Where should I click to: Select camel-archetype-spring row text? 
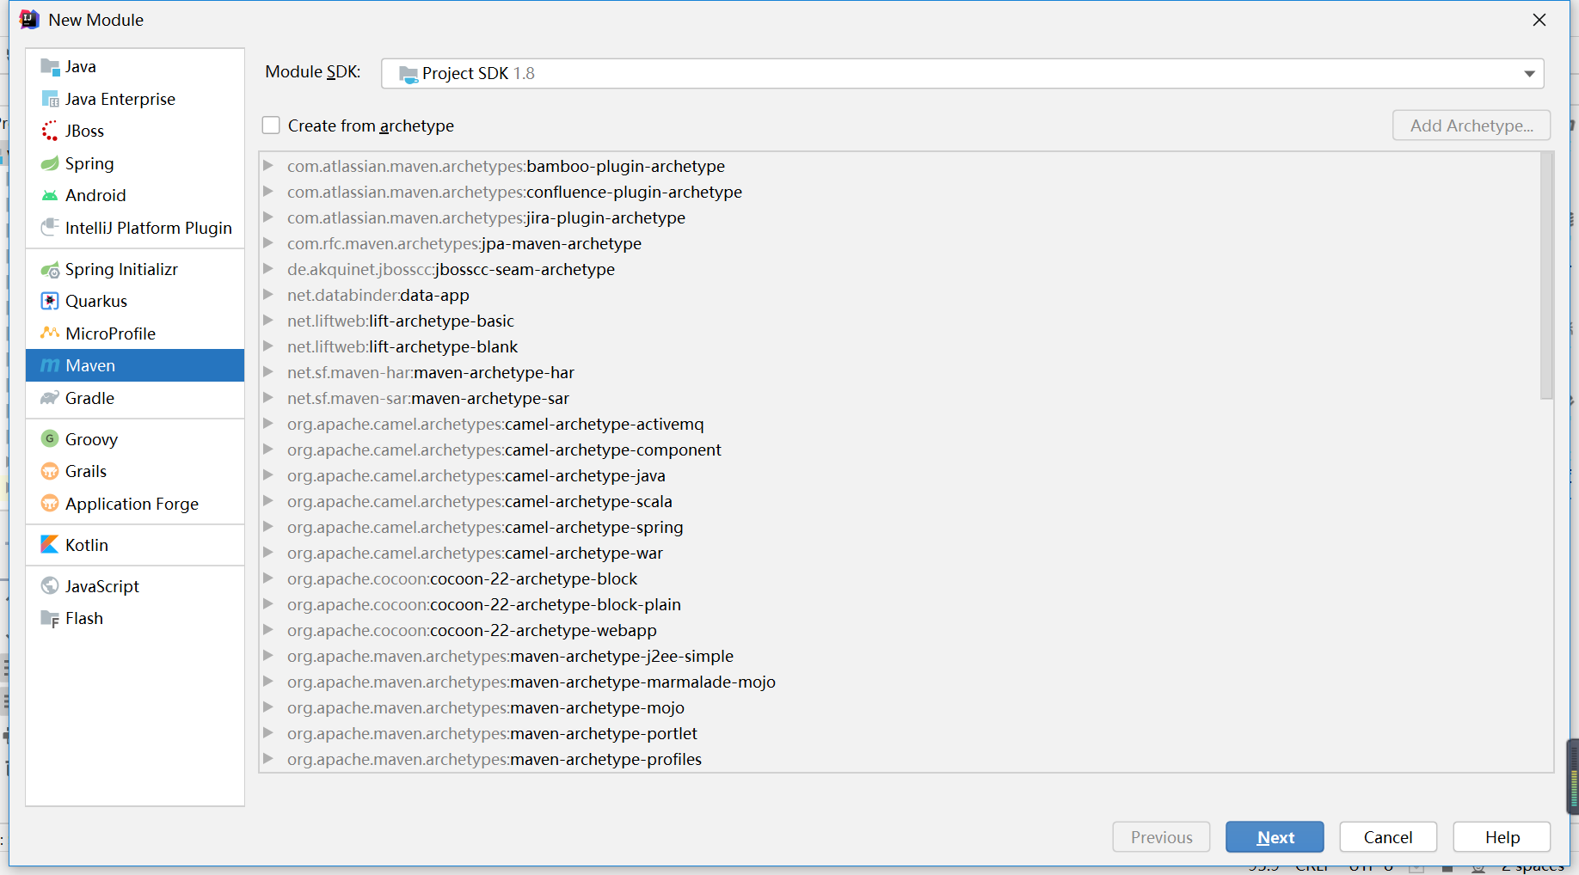485,527
